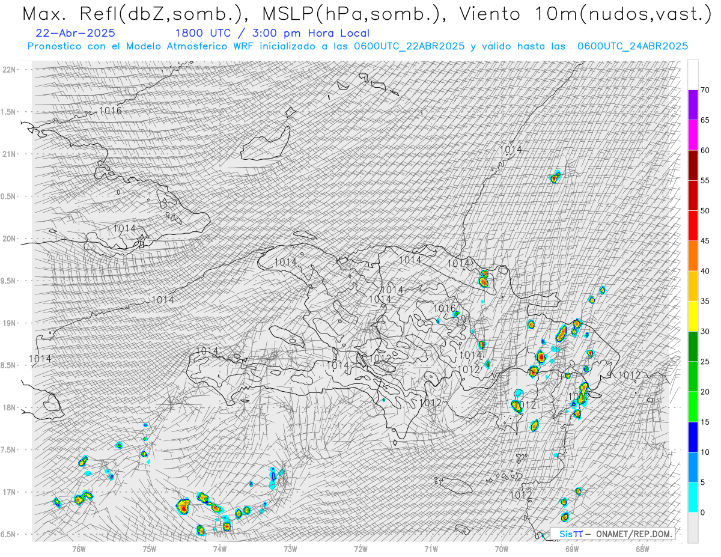
Task: Click the '72W' longitude axis label
Action: (360, 549)
